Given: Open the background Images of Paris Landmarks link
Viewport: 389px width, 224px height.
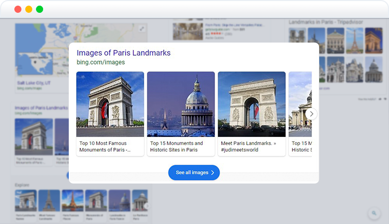Looking at the screenshot, I should pyautogui.click(x=41, y=108).
